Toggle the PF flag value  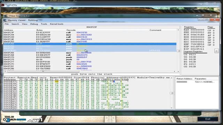[211, 33]
